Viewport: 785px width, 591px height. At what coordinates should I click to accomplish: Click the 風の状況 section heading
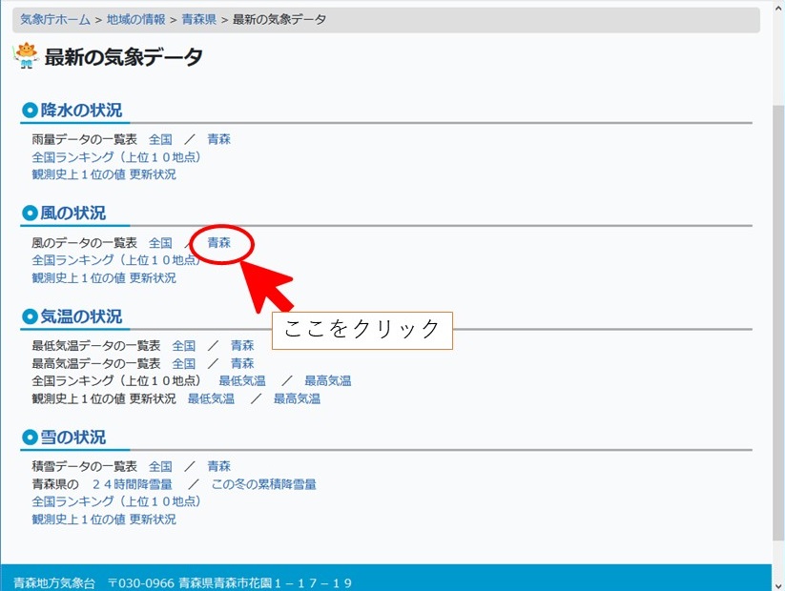point(73,214)
